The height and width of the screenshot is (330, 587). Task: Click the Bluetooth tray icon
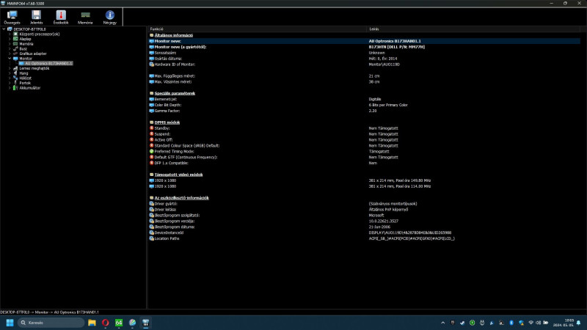click(511, 323)
